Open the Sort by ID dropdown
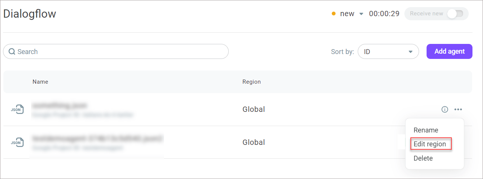483x179 pixels. (388, 52)
